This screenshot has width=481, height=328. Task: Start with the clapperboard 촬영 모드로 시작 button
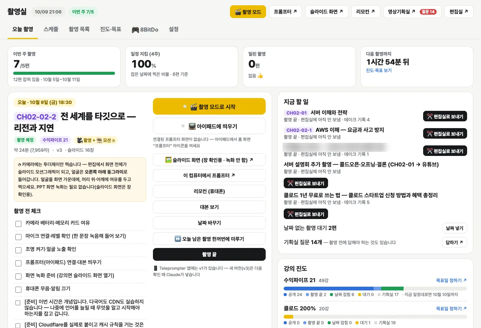point(209,106)
